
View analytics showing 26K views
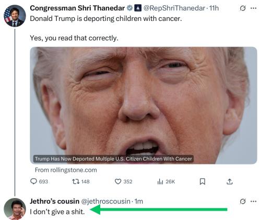click(166, 182)
